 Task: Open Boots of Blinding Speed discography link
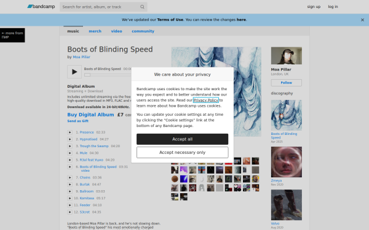[x=284, y=136]
